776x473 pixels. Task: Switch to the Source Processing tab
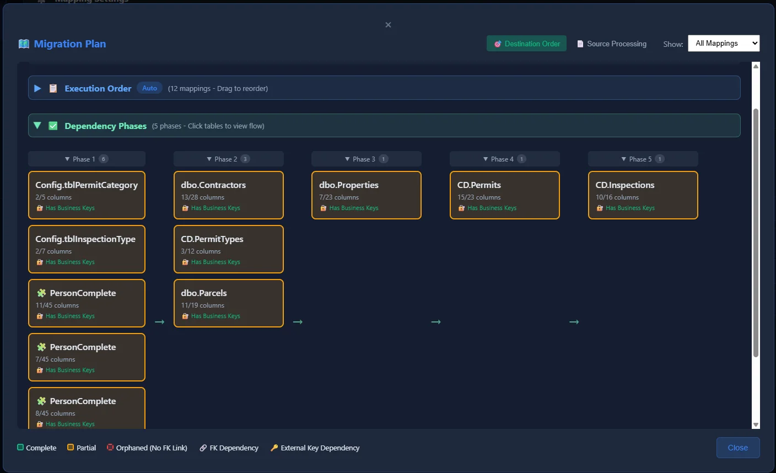click(x=612, y=44)
